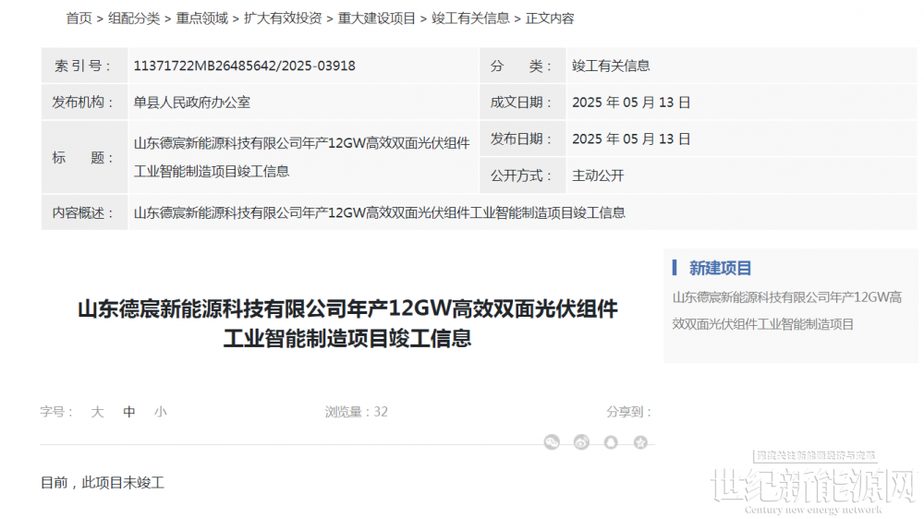
Task: Click the 发布机构 label cell
Action: 84,102
